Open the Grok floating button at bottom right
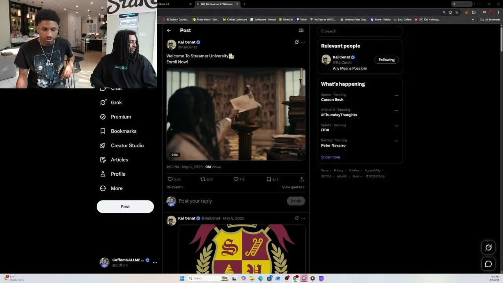 click(x=488, y=248)
